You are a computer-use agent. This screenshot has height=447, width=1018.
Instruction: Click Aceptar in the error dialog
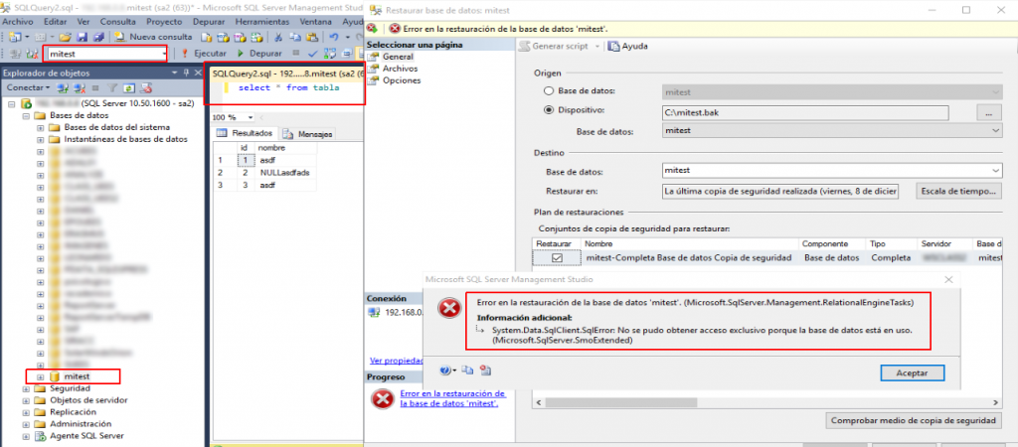(x=913, y=373)
